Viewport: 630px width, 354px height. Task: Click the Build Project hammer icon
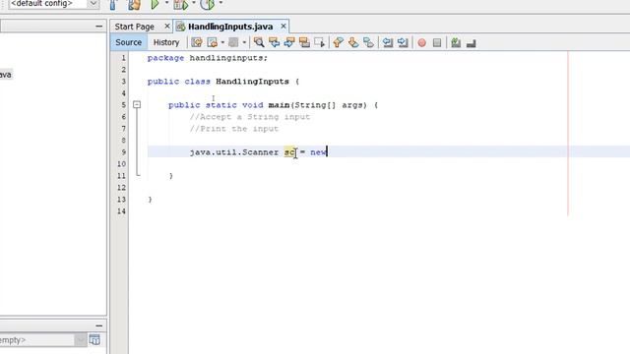(x=113, y=5)
